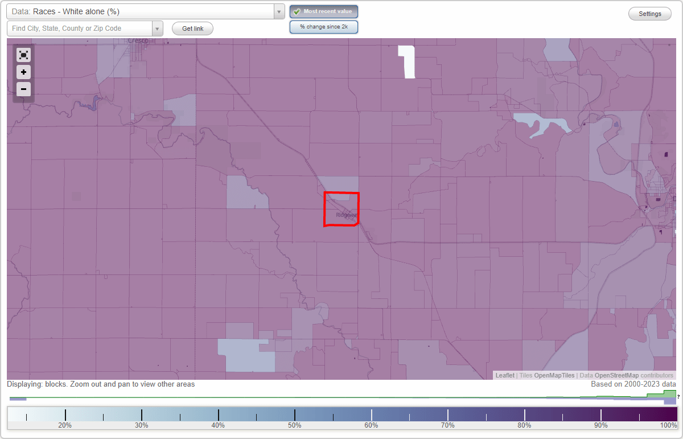Click the full-extent map icon
This screenshot has width=683, height=439.
23,55
